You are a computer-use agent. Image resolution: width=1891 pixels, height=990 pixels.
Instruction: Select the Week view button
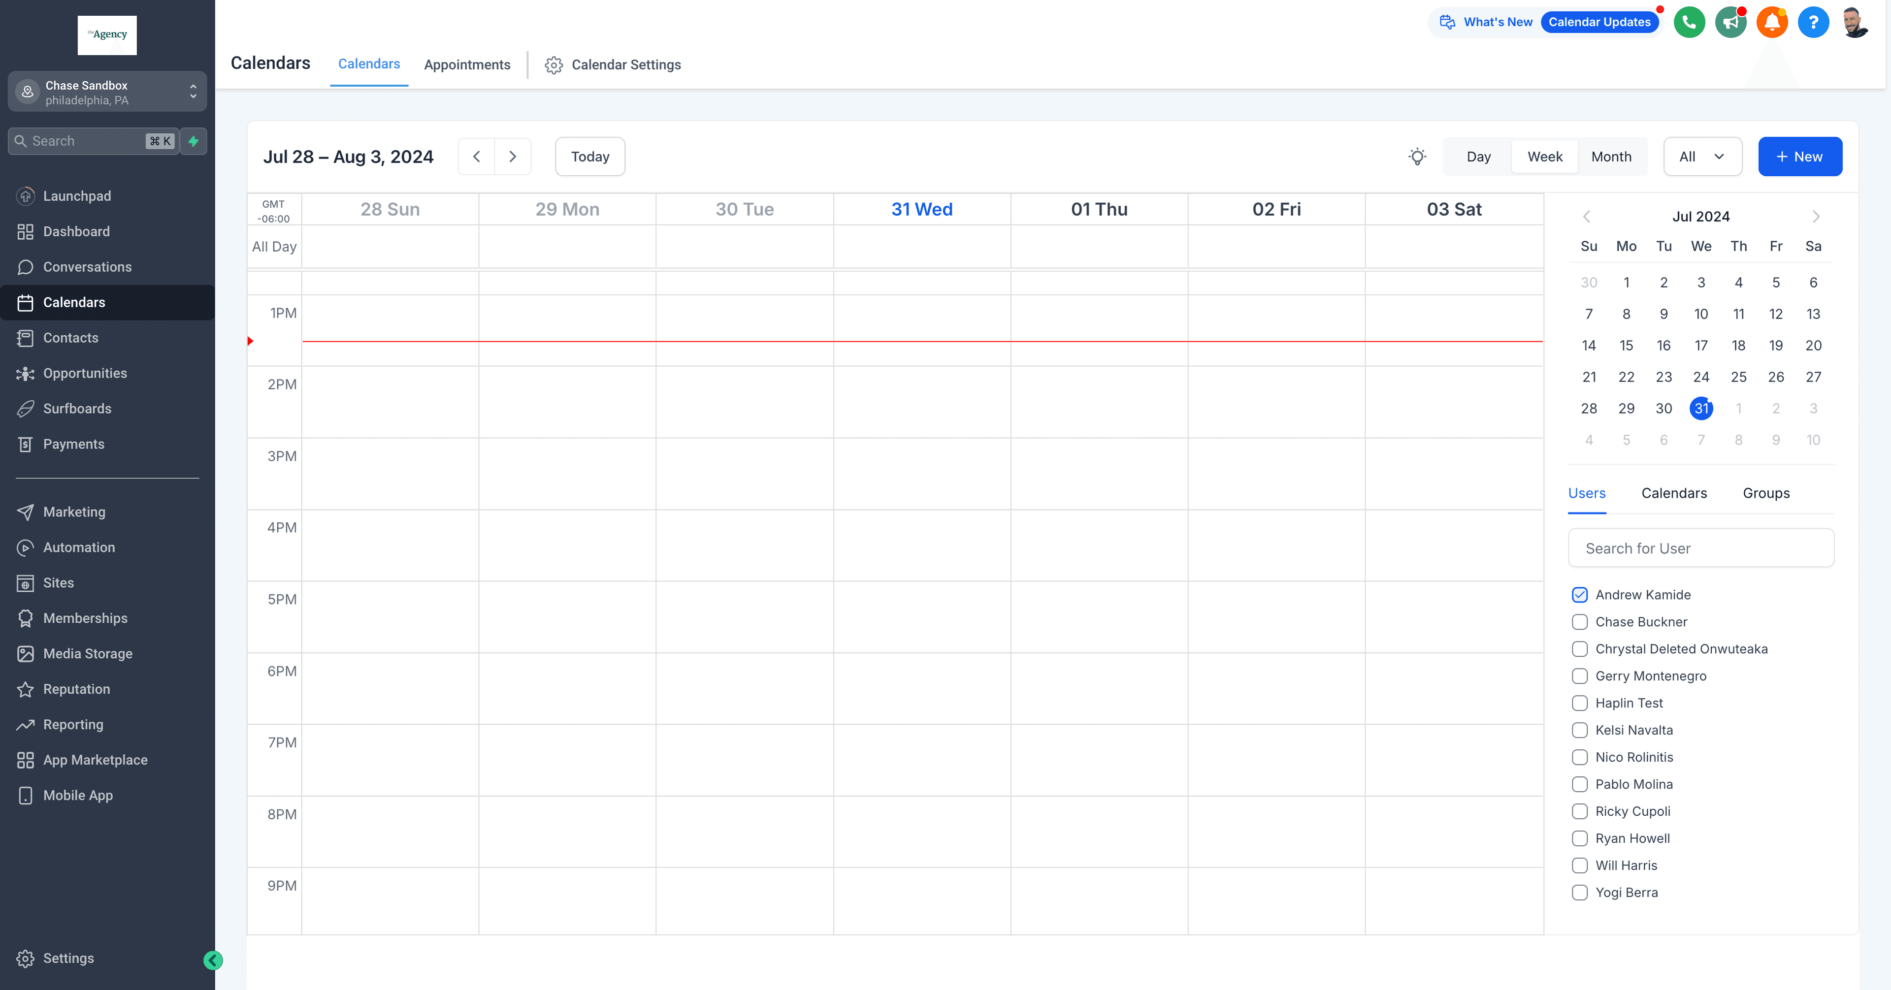[x=1544, y=157]
